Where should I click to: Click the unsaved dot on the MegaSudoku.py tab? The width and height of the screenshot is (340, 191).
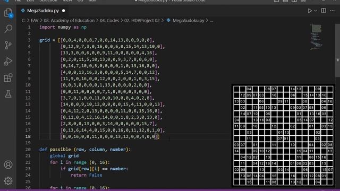[64, 11]
